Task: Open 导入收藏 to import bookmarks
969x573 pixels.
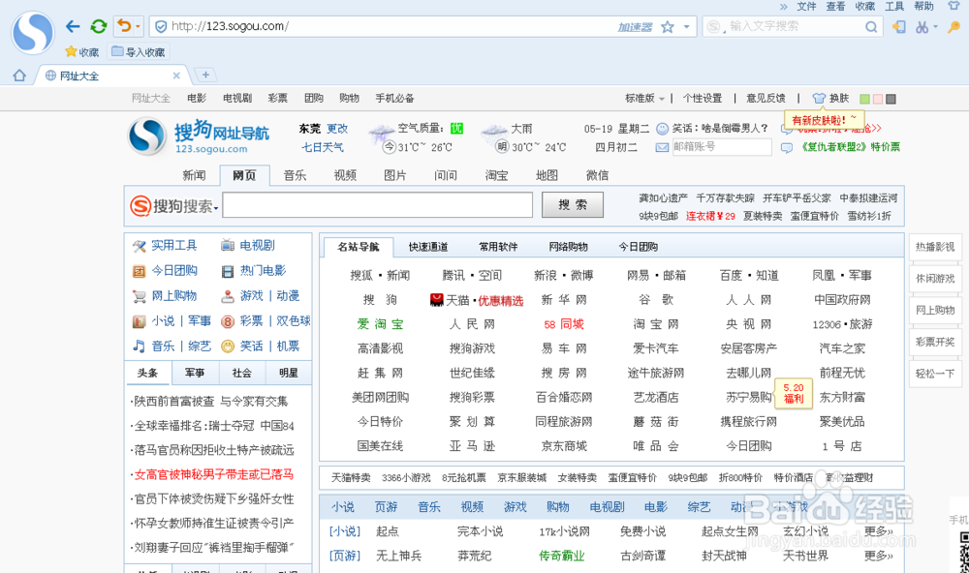Action: tap(136, 52)
